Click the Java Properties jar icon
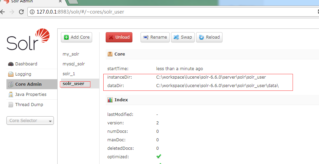Screen dimensions: 319x164 [11, 95]
